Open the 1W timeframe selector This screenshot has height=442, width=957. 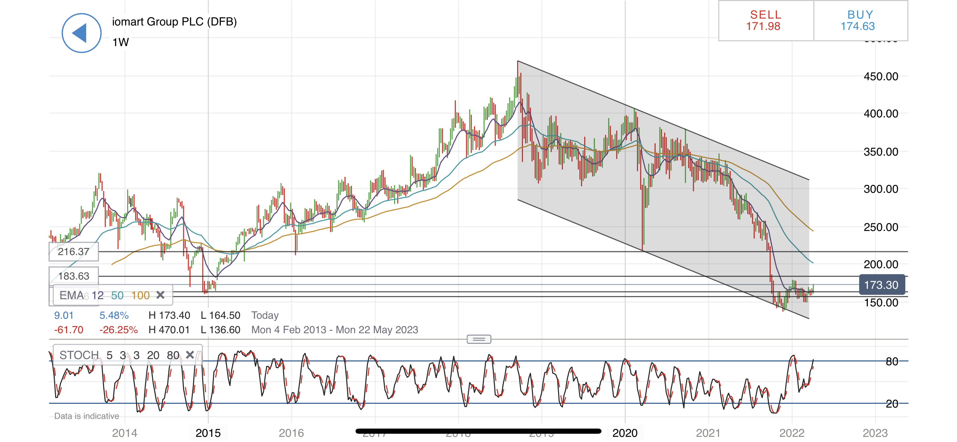(x=120, y=42)
